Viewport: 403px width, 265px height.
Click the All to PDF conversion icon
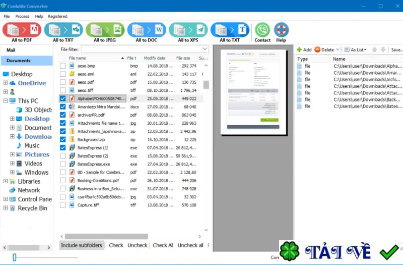point(22,30)
